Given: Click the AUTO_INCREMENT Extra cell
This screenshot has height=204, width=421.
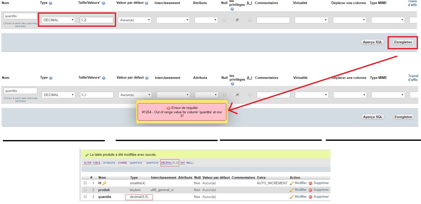Looking at the screenshot, I should [272, 183].
